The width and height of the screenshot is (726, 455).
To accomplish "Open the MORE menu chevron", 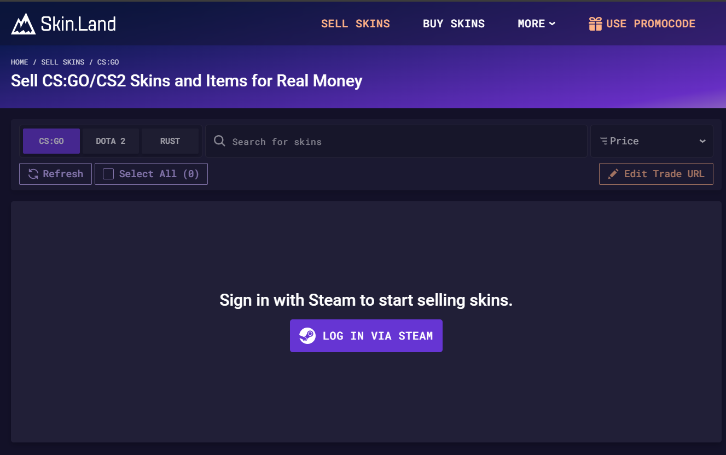I will click(x=552, y=24).
